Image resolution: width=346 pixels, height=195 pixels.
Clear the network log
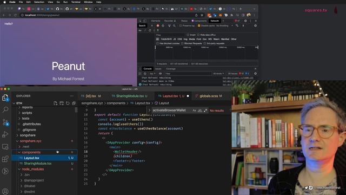(x=163, y=25)
